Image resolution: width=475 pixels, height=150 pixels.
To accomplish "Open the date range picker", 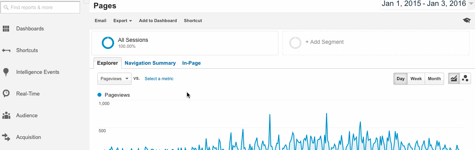I will pyautogui.click(x=427, y=4).
